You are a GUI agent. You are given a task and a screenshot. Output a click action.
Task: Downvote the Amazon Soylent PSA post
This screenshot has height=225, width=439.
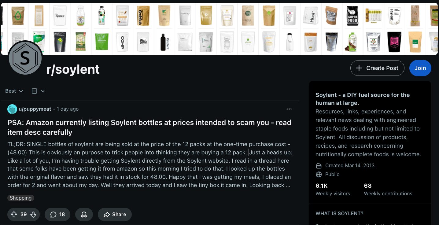point(33,214)
